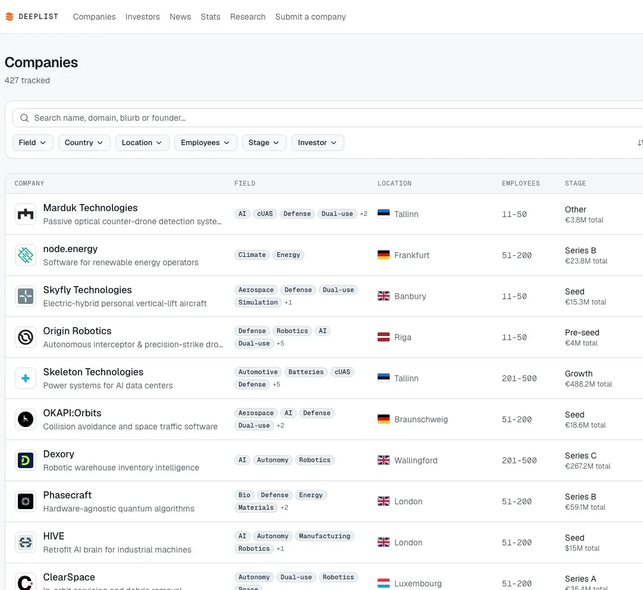Click the Origin Robotics logo icon
The height and width of the screenshot is (590, 643).
(x=26, y=337)
